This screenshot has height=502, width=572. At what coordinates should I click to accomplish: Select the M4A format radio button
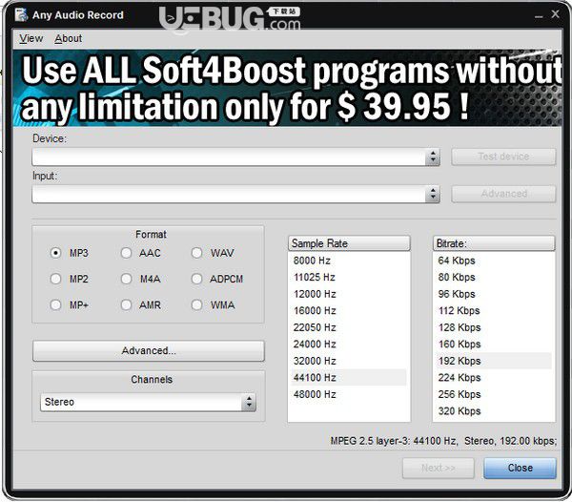(126, 279)
